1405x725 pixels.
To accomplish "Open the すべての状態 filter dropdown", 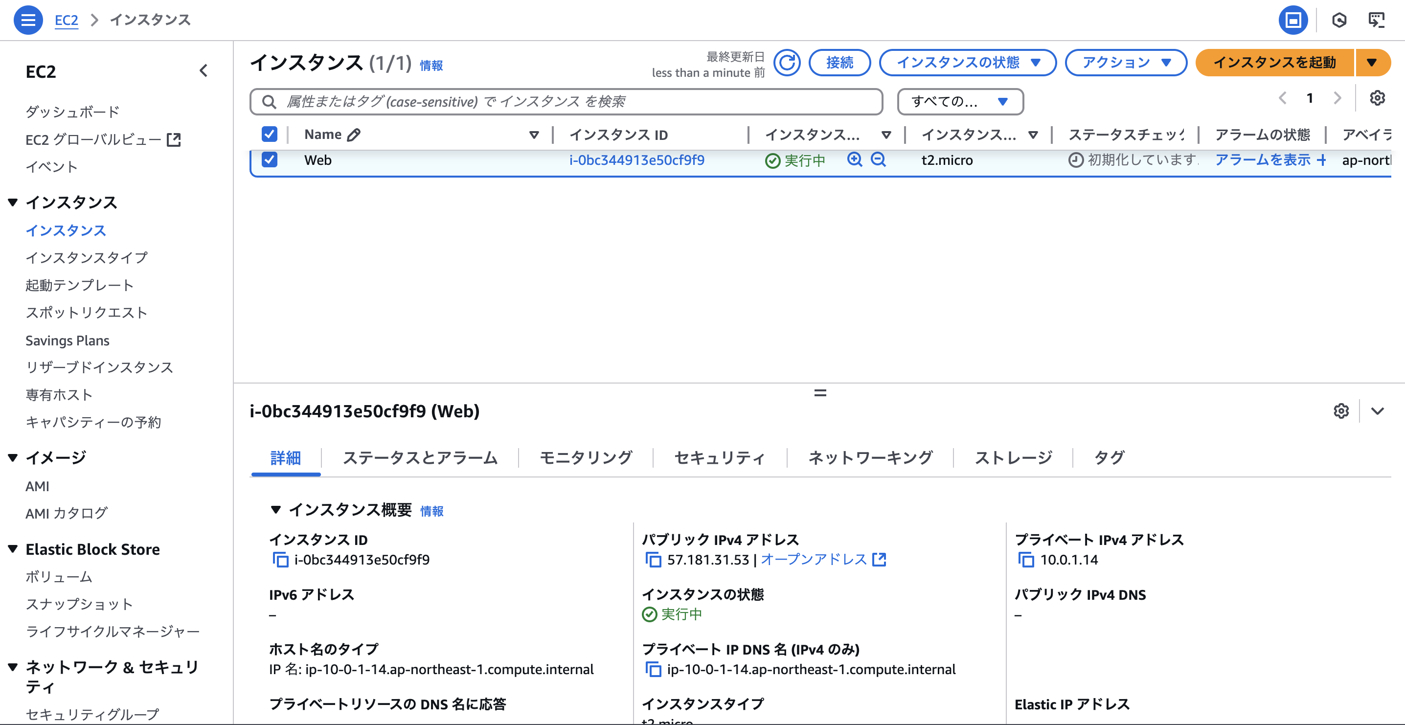I will [x=960, y=101].
